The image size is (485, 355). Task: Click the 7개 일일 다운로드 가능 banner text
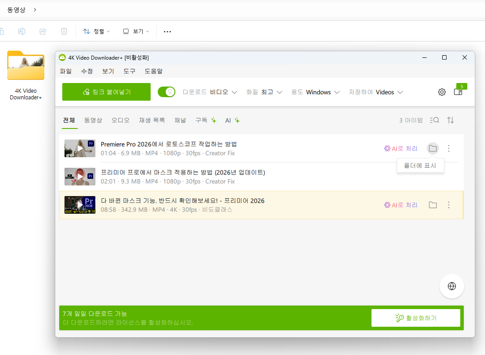[x=95, y=313]
